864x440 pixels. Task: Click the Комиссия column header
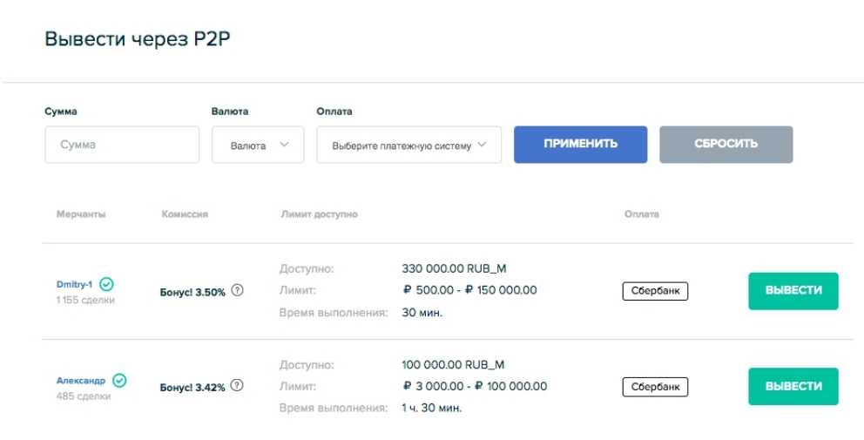[x=185, y=213]
